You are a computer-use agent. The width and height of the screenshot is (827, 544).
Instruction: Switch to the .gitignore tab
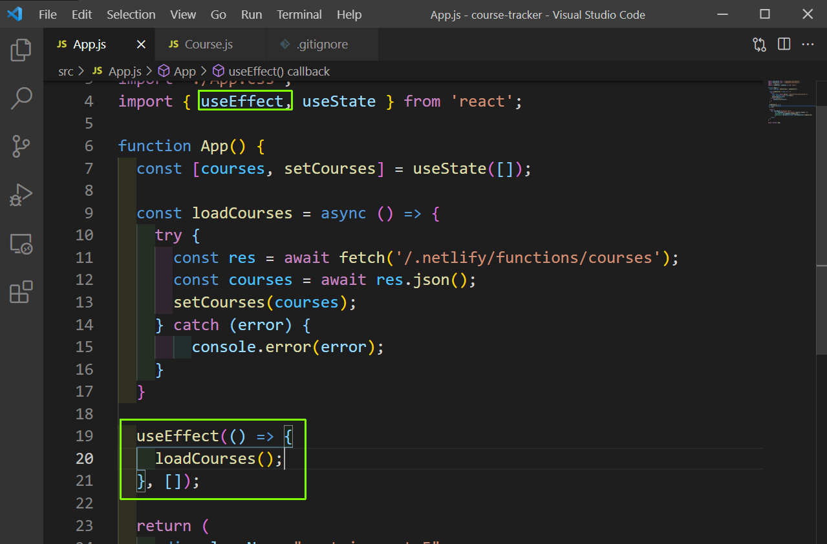click(321, 45)
